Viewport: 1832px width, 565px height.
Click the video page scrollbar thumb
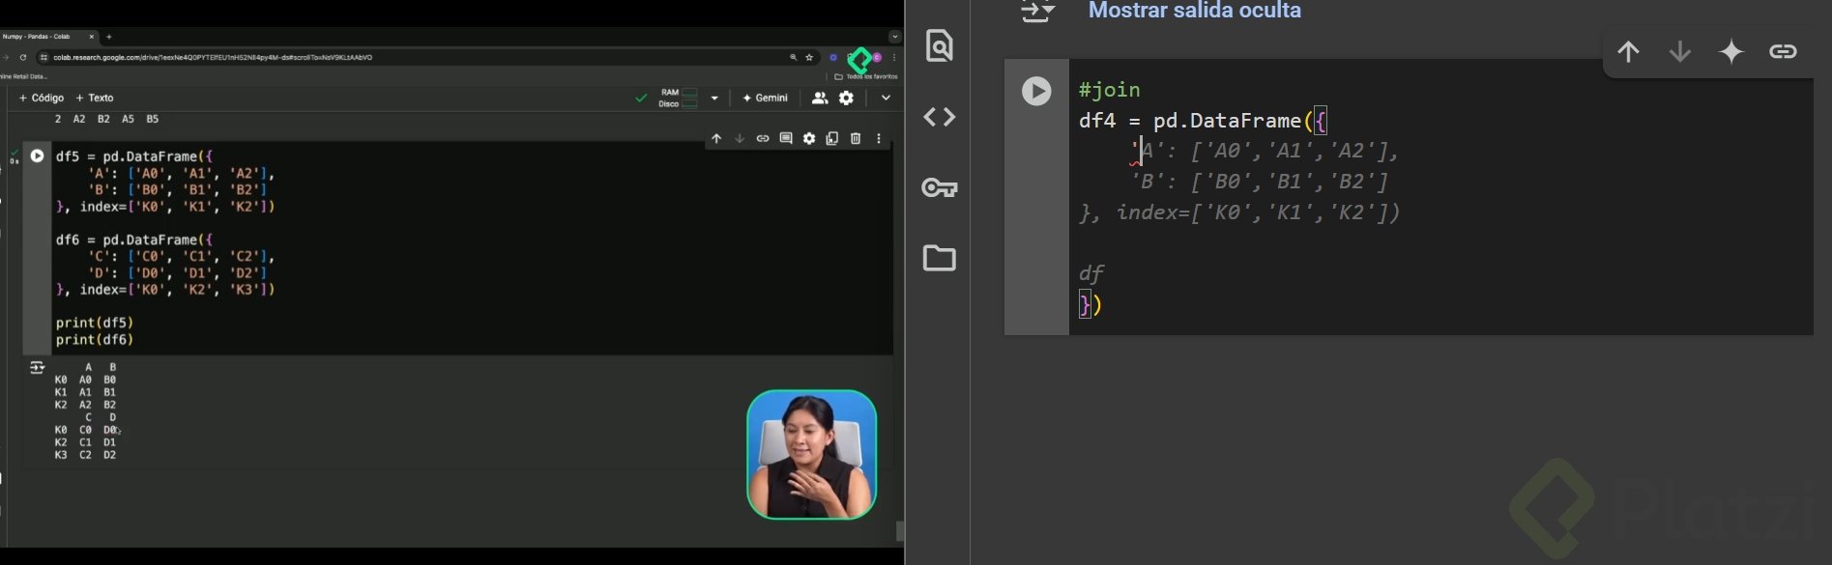click(x=901, y=531)
